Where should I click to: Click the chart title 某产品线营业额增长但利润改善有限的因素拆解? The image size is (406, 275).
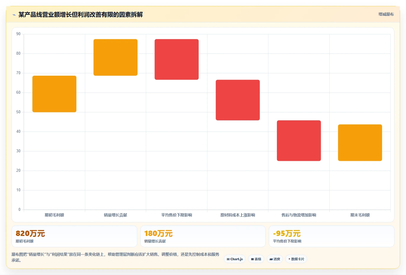pyautogui.click(x=80, y=15)
